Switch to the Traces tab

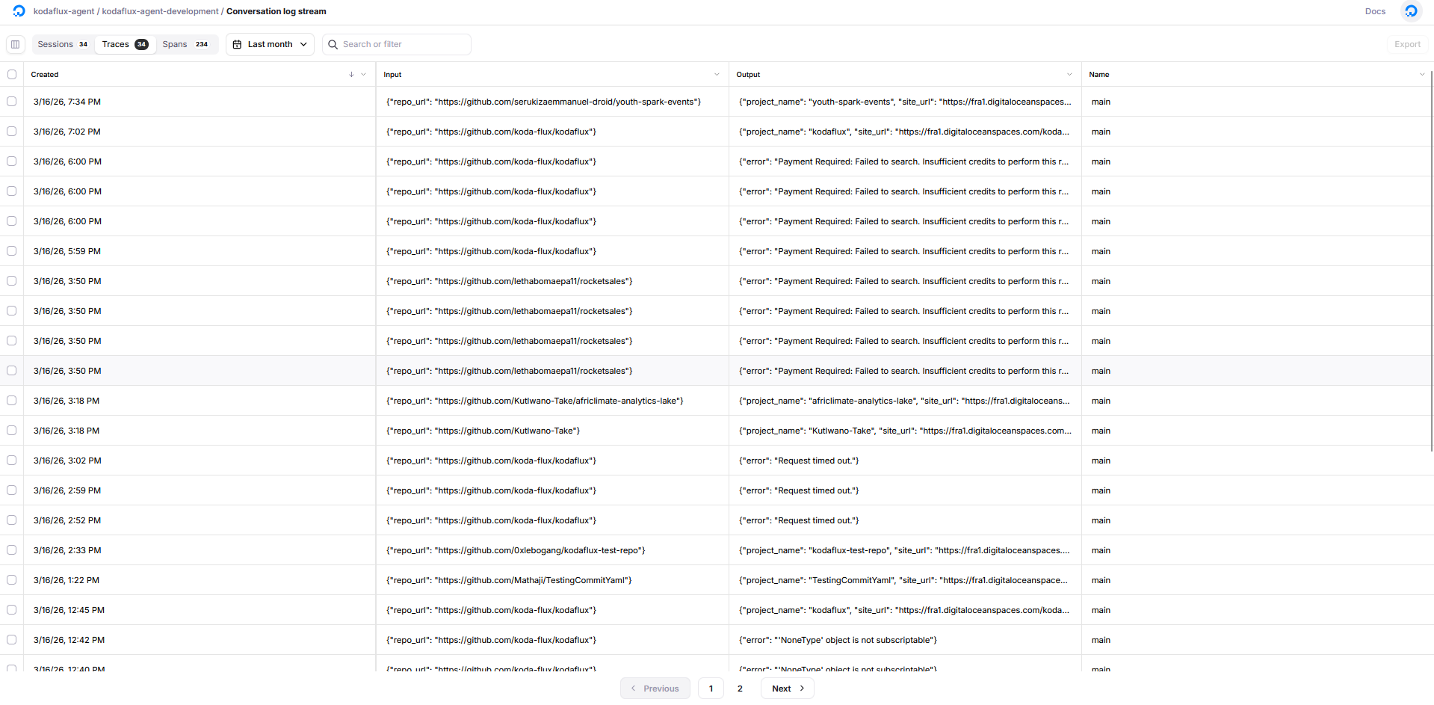pos(125,44)
